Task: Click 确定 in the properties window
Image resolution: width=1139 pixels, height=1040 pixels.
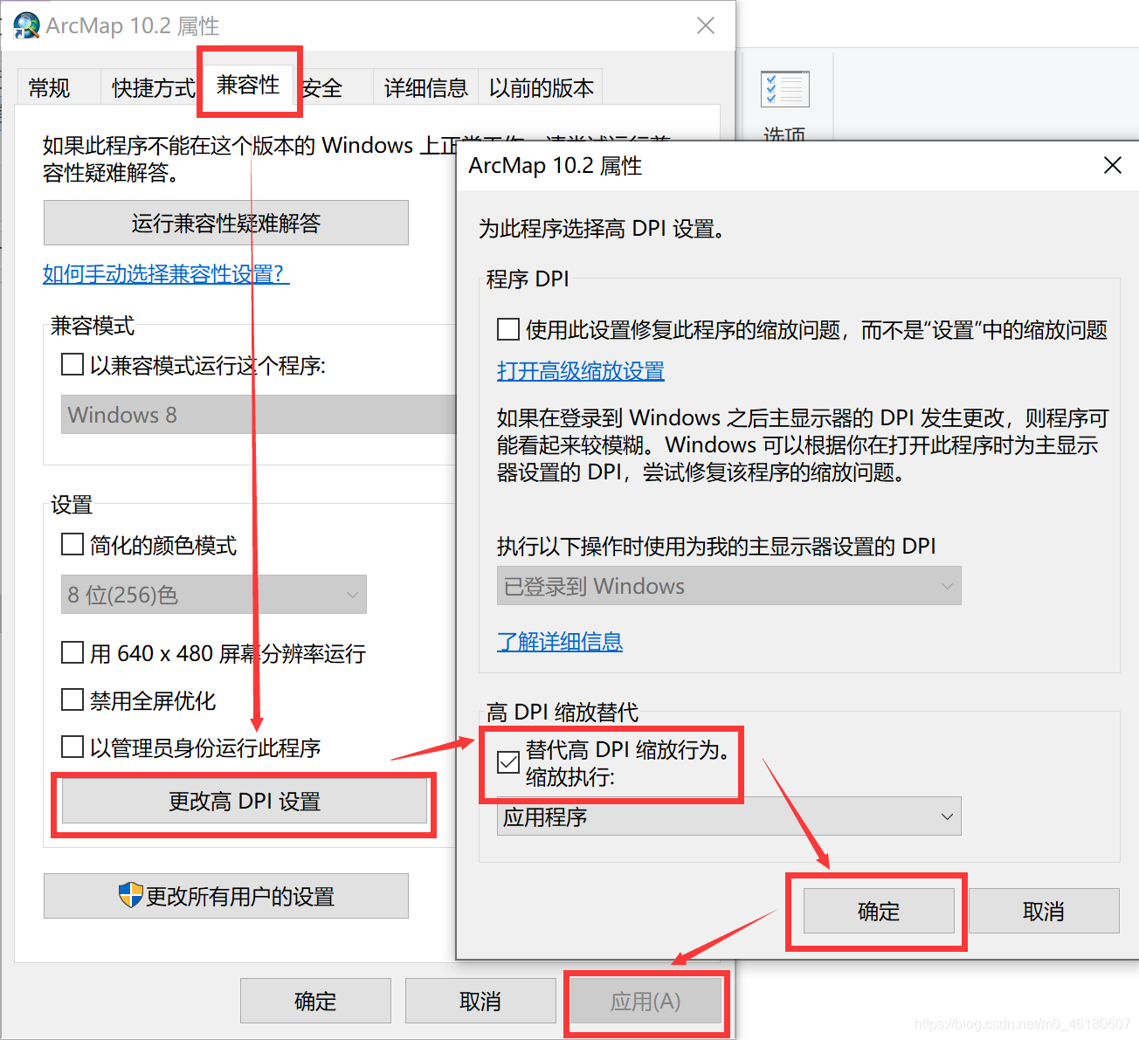Action: click(x=315, y=1001)
